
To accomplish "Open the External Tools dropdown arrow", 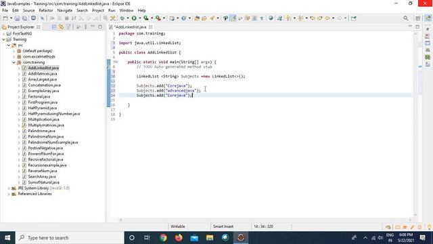I will click(164, 18).
